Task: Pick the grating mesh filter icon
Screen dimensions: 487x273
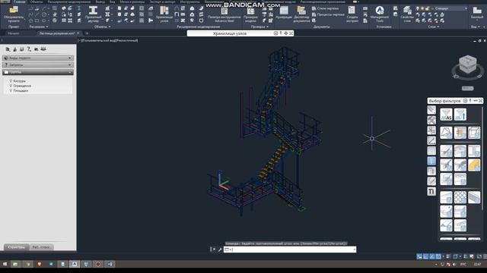Action: pyautogui.click(x=460, y=197)
